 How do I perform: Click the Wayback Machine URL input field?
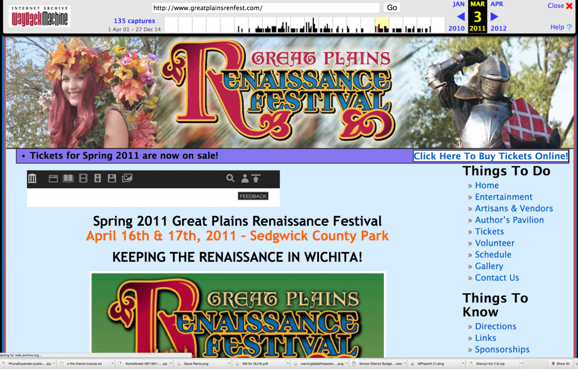pos(265,8)
